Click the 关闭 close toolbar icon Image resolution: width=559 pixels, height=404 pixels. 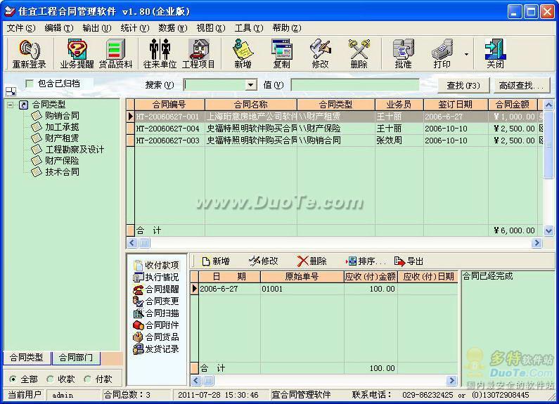tap(496, 54)
